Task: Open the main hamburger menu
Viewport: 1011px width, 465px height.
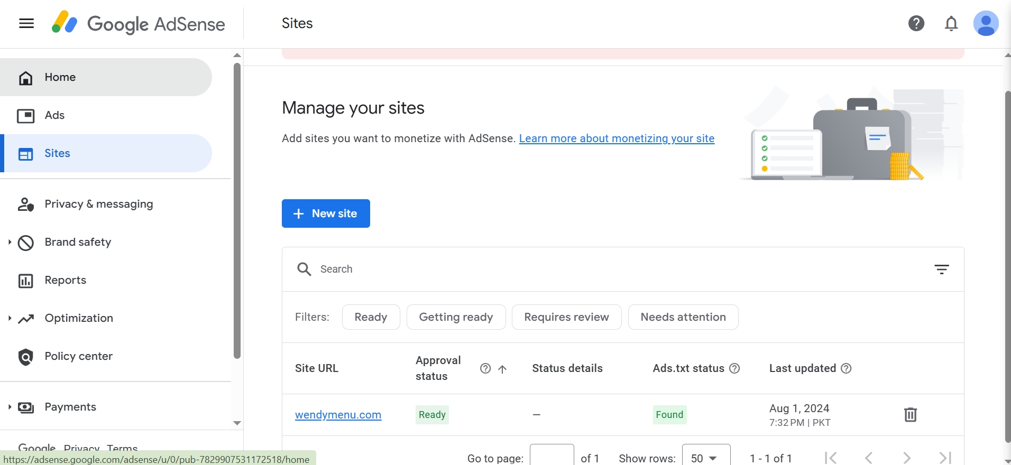Action: pyautogui.click(x=26, y=24)
